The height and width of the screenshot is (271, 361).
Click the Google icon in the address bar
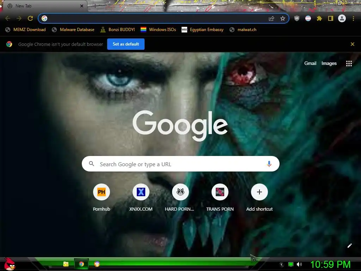pos(44,18)
